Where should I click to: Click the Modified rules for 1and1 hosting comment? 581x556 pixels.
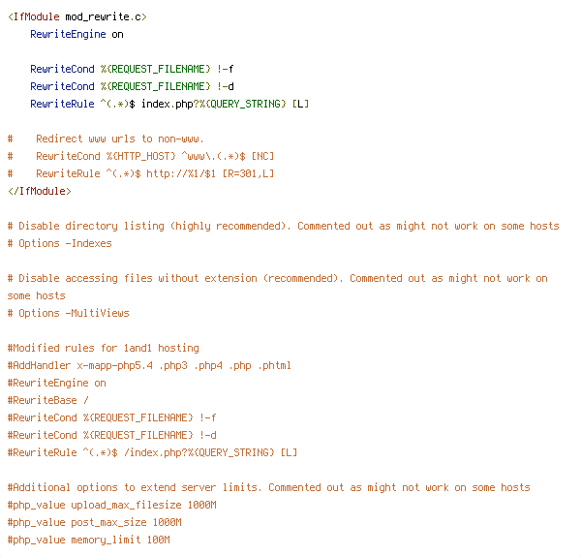[104, 348]
